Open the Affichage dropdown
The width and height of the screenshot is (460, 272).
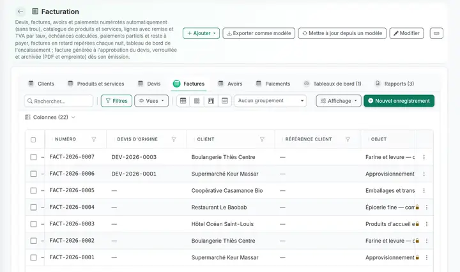(339, 101)
